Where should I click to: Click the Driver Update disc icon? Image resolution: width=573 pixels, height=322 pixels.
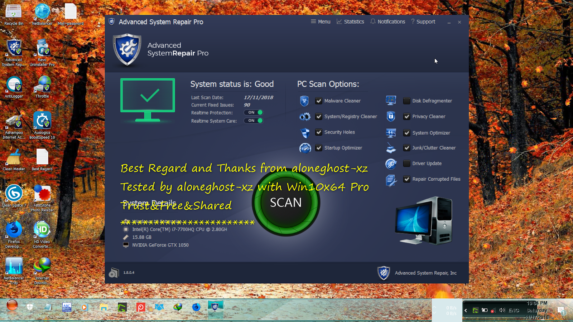click(x=391, y=164)
